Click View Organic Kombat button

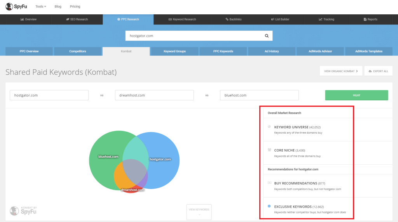coord(341,71)
